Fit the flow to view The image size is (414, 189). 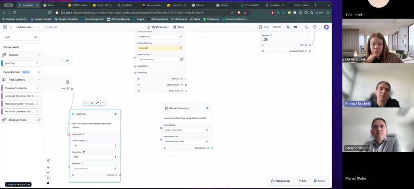click(48, 178)
